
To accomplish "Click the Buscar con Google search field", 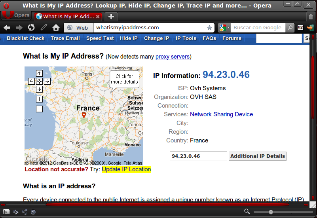I will coord(258,28).
